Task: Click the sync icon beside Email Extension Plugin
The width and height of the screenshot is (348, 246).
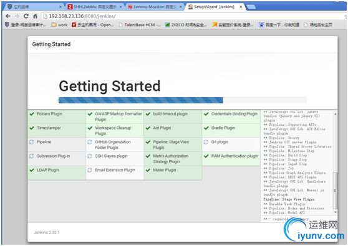Action: (x=90, y=170)
